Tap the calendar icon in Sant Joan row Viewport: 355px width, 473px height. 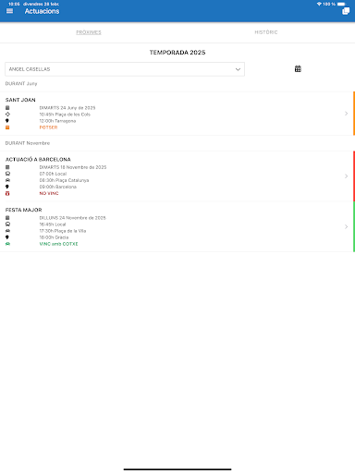[7, 108]
